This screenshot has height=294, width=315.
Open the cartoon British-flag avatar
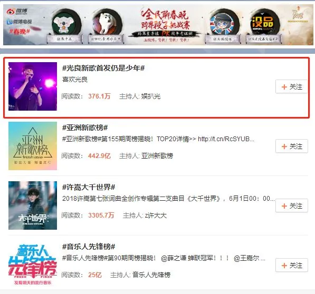coord(223,23)
